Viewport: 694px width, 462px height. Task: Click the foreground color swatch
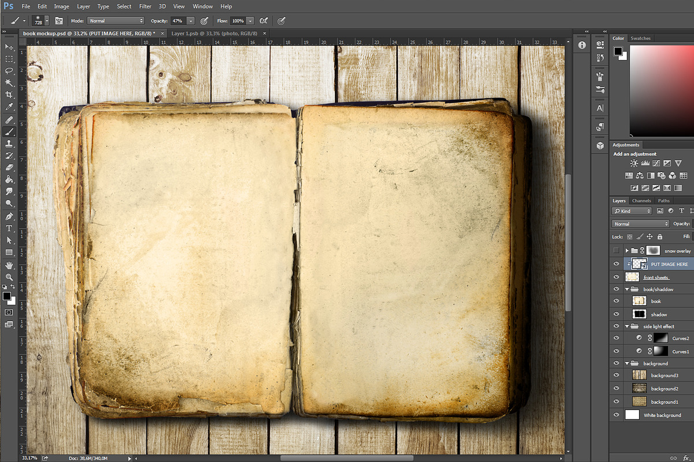click(x=7, y=296)
